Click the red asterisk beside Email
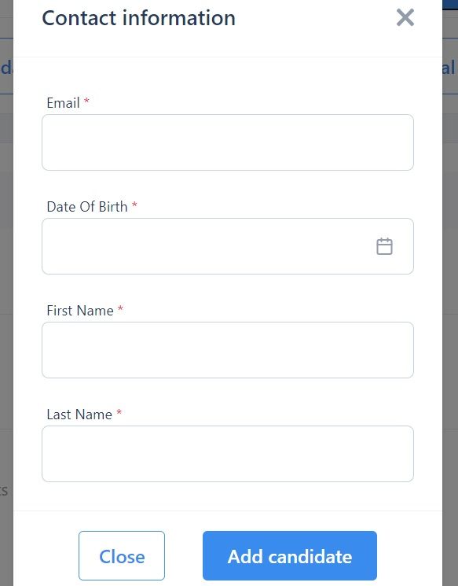Screen dimensions: 458x586 (86, 101)
